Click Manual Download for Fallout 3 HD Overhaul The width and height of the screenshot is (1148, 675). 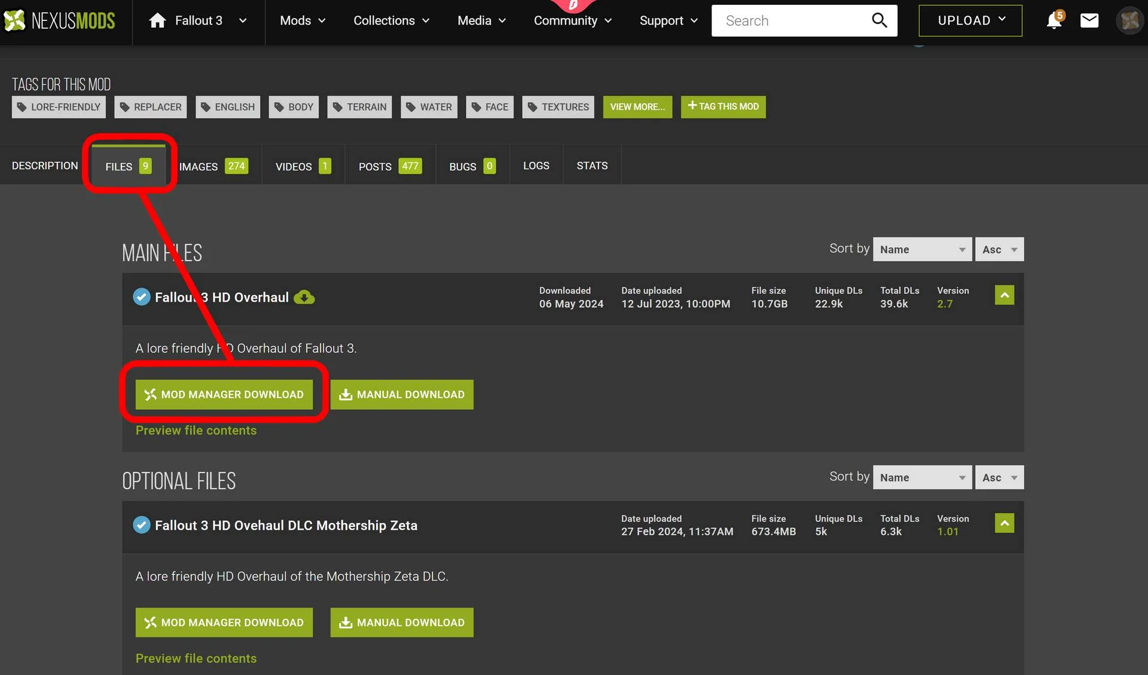pos(402,394)
